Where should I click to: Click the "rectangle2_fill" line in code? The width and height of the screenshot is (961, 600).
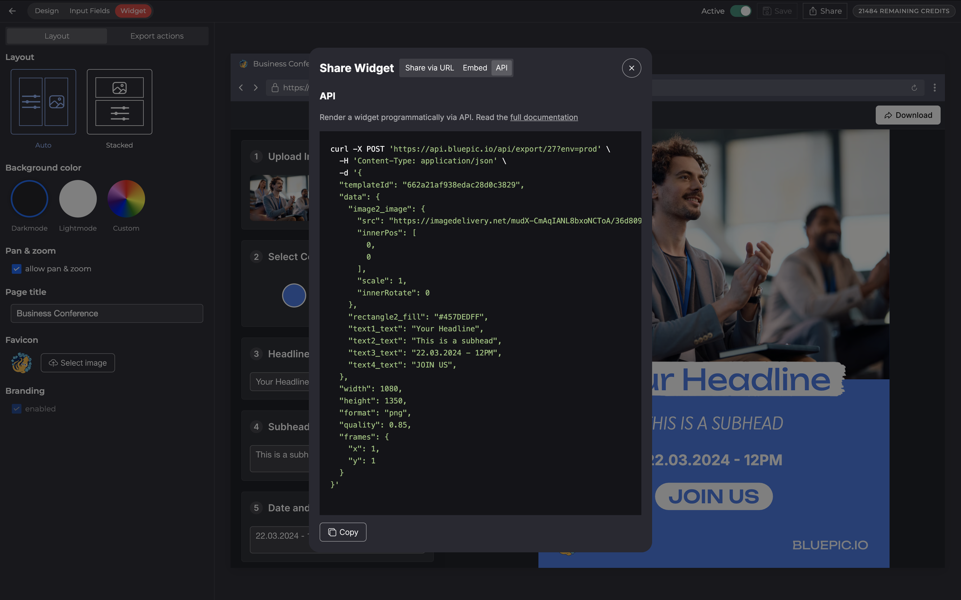(418, 317)
